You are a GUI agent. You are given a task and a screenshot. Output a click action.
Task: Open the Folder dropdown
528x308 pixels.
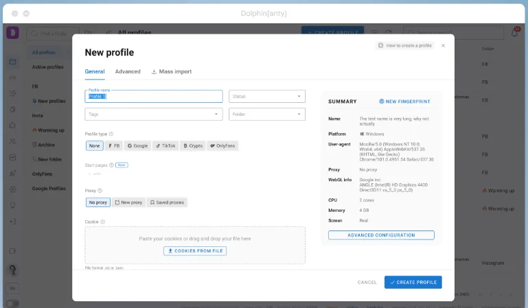point(267,114)
